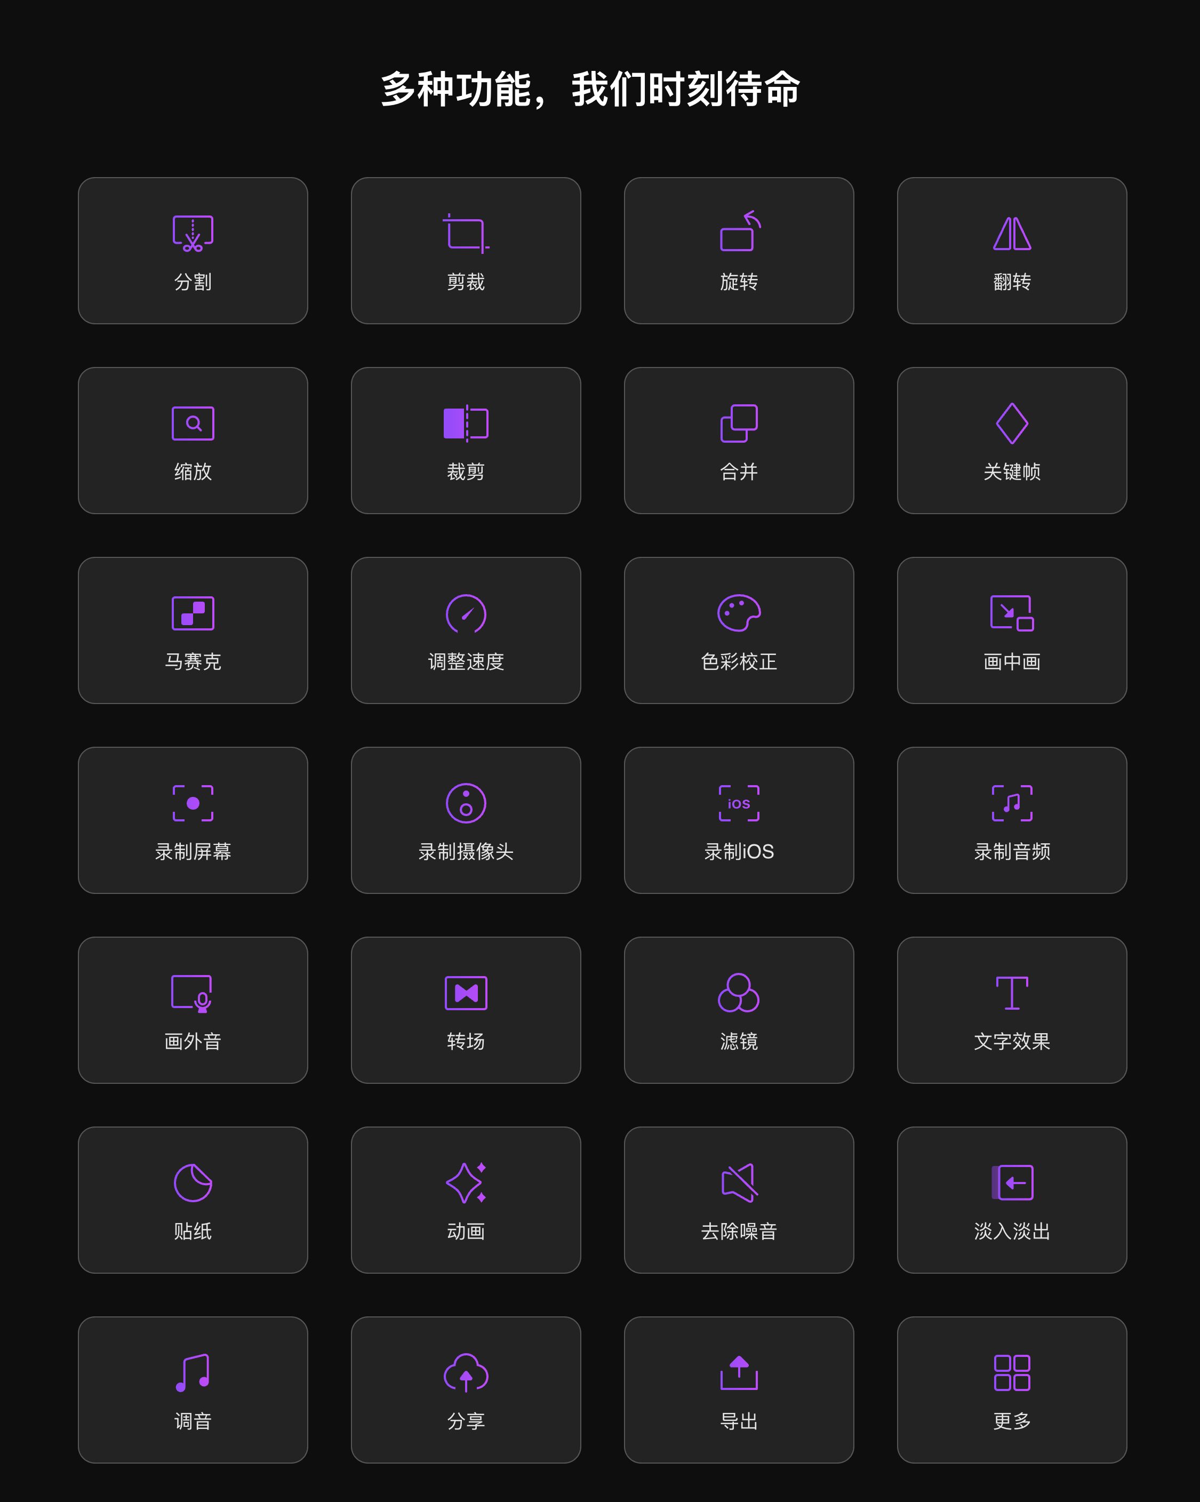The width and height of the screenshot is (1200, 1502).
Task: Select the 马赛克 mosaic icon
Action: point(193,613)
